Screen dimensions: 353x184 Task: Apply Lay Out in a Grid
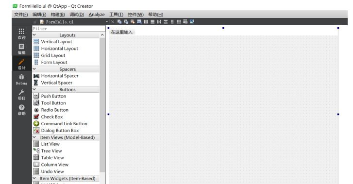click(x=179, y=22)
